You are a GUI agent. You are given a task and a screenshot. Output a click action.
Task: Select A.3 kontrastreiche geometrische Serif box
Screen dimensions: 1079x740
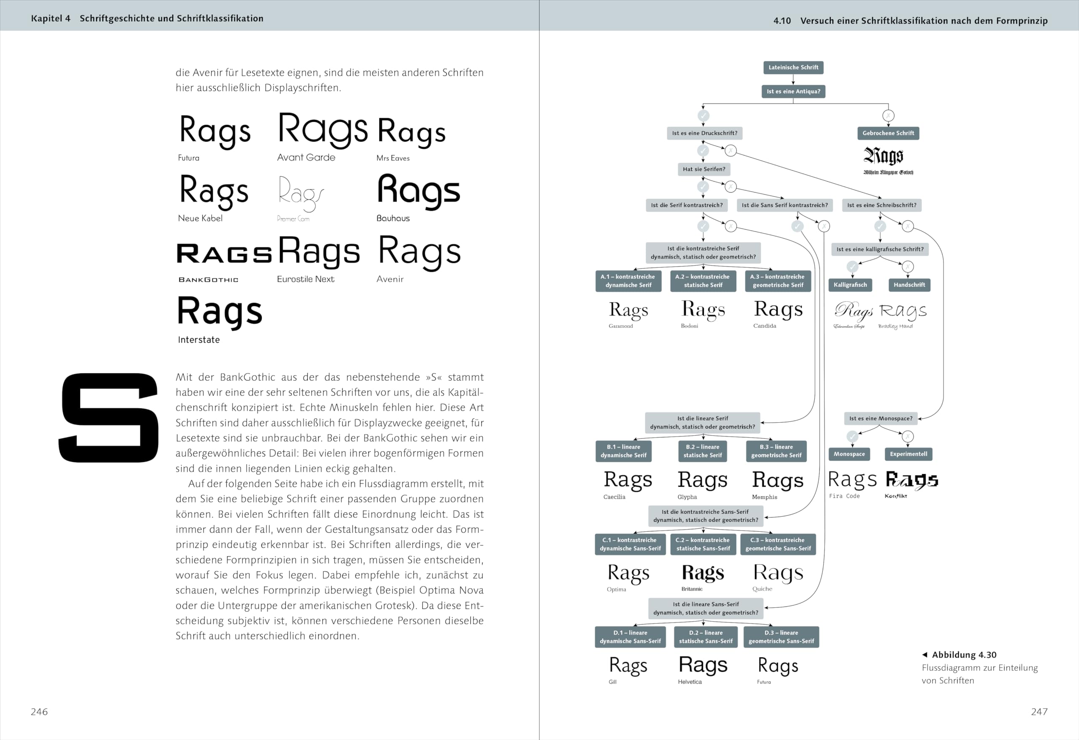[x=778, y=281]
